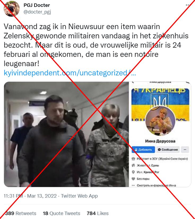This screenshot has width=195, height=219.
Task: Select the Инна Дерусова profile name
Action: click(160, 141)
